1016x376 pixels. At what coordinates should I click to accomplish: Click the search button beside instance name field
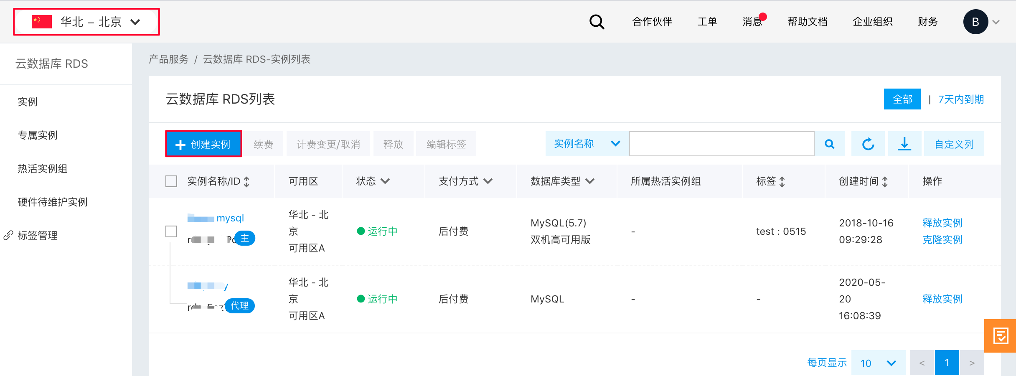coord(830,144)
